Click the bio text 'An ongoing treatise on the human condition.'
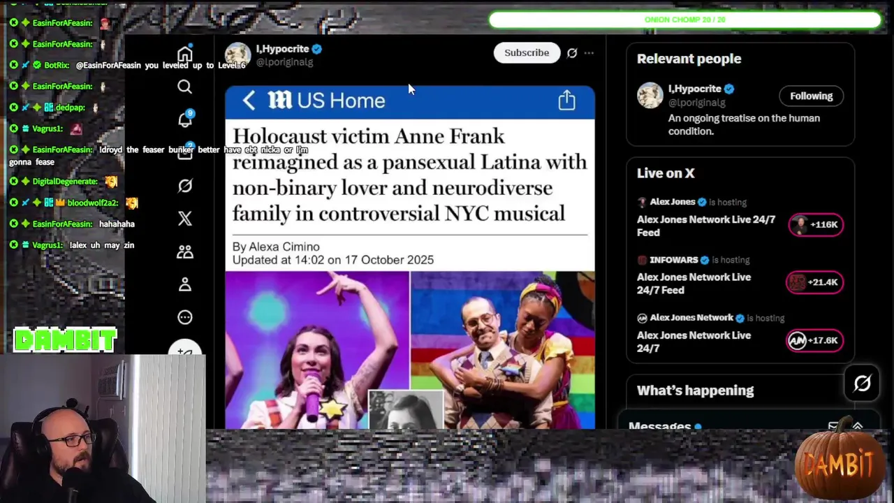This screenshot has height=503, width=894. tap(744, 124)
